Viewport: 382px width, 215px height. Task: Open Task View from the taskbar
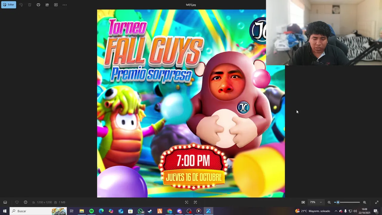click(x=72, y=211)
